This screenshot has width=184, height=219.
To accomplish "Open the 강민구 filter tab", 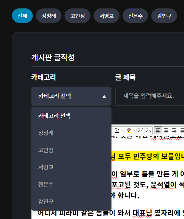I will coord(164,16).
